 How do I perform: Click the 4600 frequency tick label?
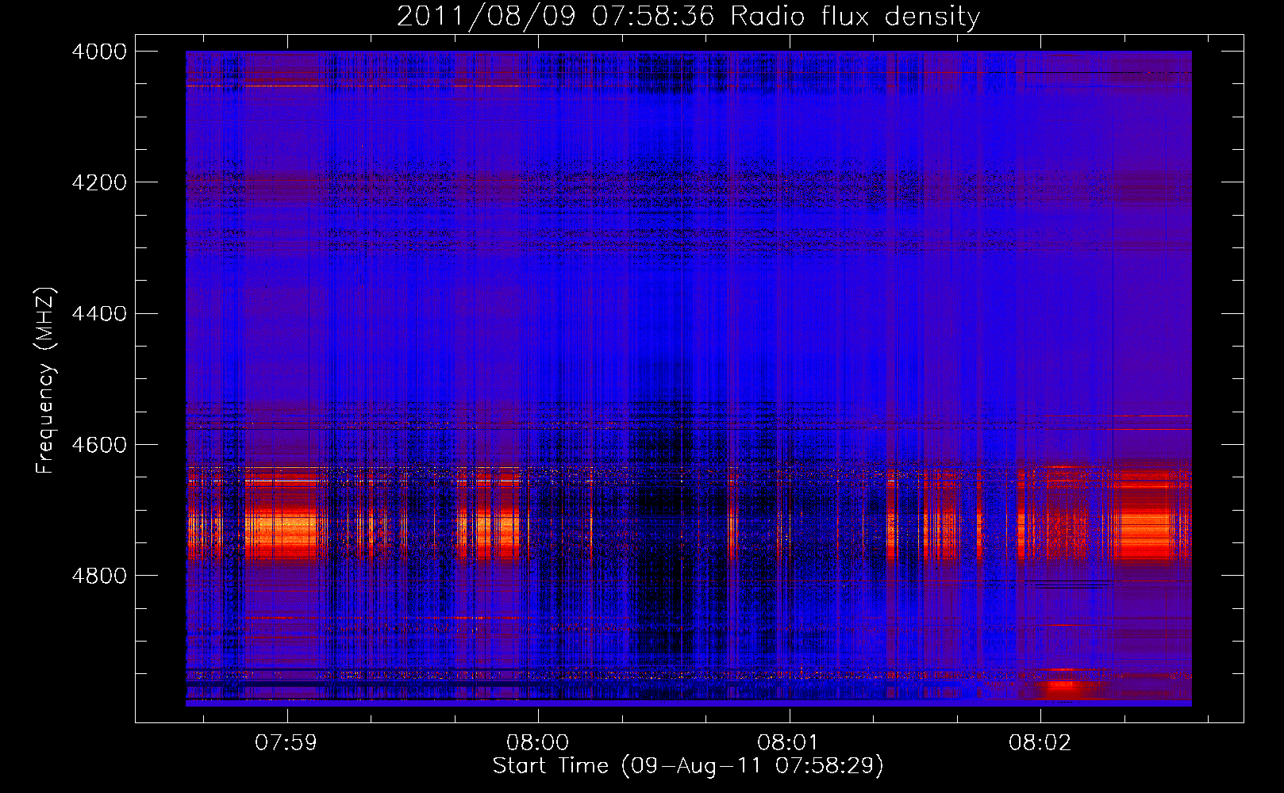pos(99,445)
